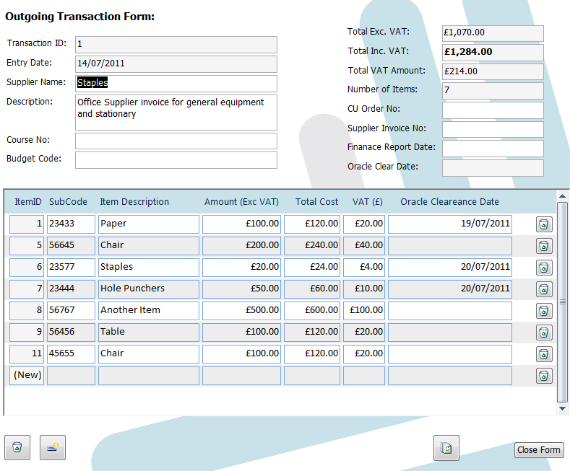Click Item Description cell Hole Punchers

point(149,289)
